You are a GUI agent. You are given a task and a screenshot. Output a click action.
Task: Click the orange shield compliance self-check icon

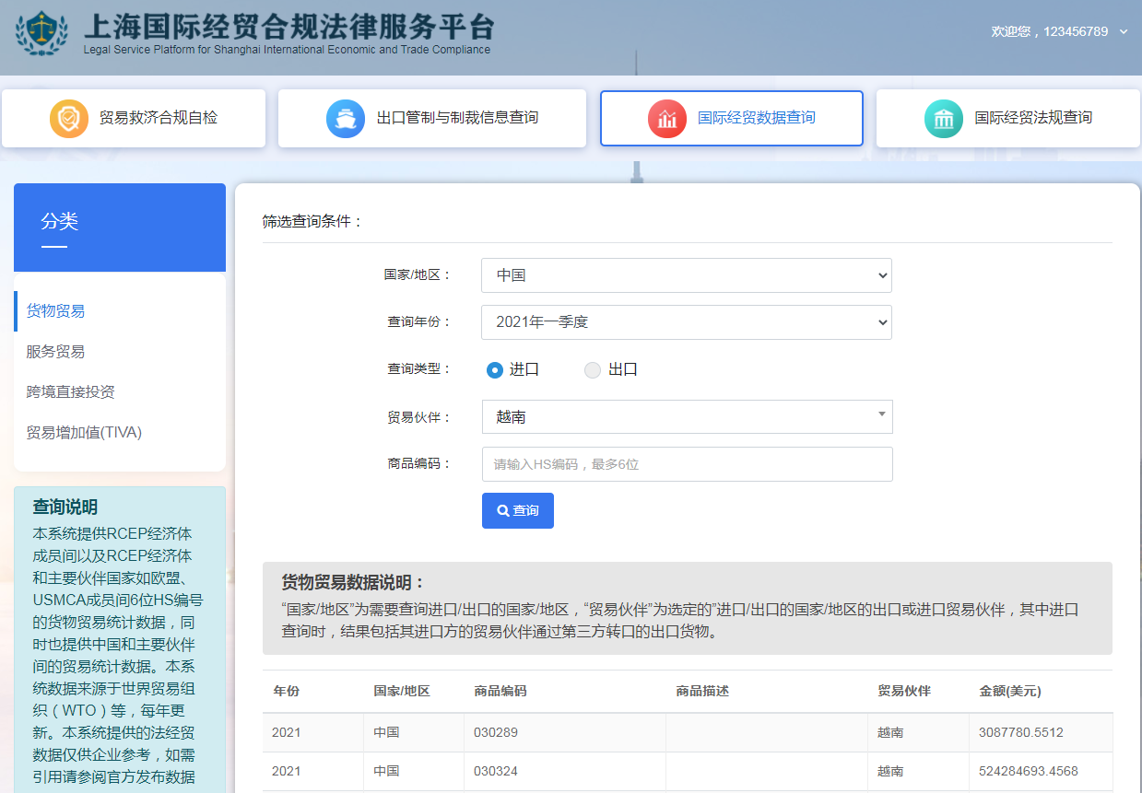click(x=69, y=119)
